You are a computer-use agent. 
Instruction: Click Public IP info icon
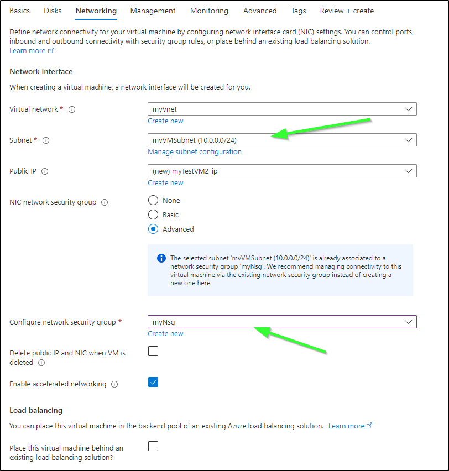[45, 171]
